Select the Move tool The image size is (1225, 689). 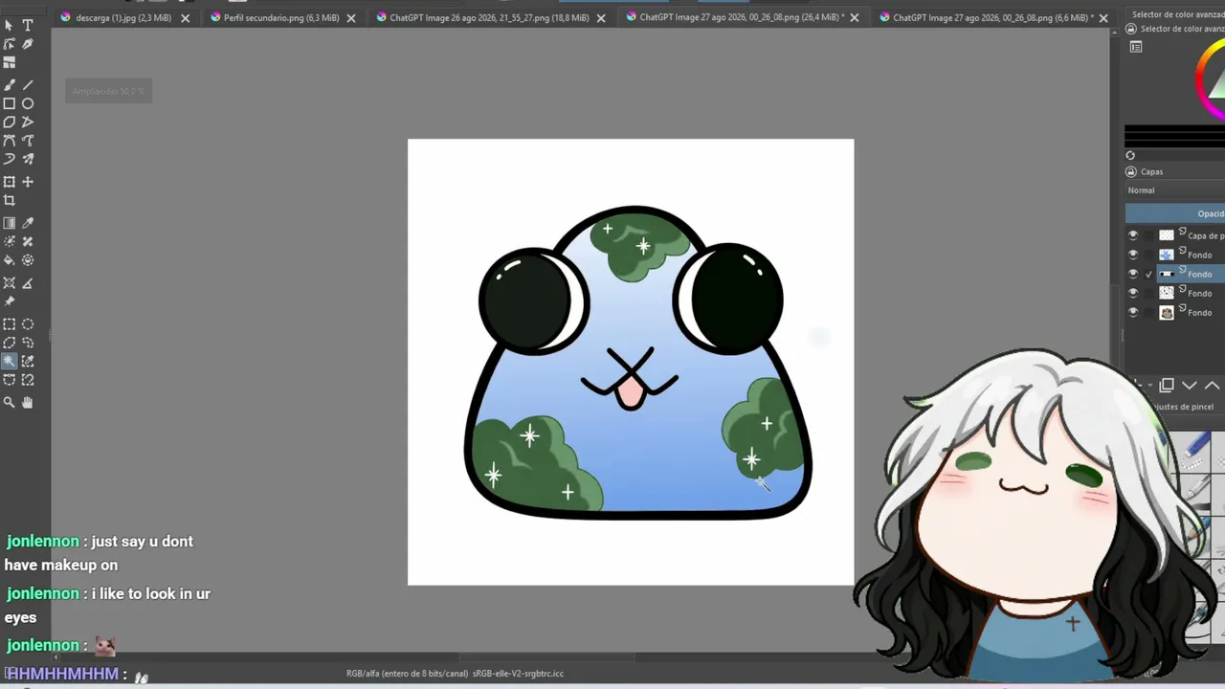point(28,182)
